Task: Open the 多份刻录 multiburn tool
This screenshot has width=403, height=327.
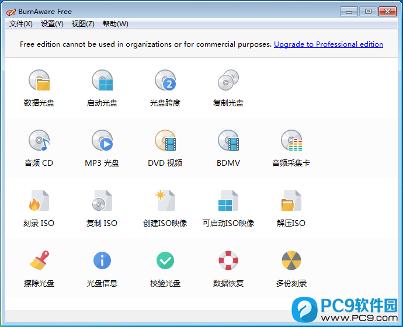Action: (291, 269)
